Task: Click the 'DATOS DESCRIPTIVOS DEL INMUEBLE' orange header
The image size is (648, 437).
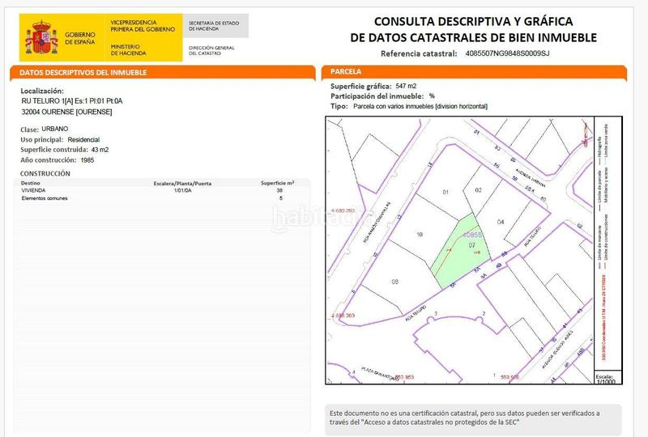Action: coord(163,72)
